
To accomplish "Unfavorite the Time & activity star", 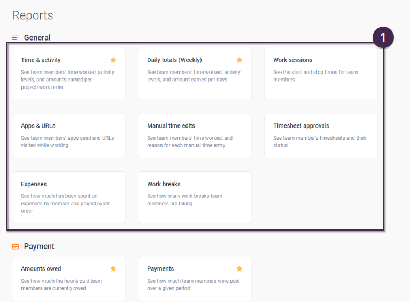I will [113, 60].
